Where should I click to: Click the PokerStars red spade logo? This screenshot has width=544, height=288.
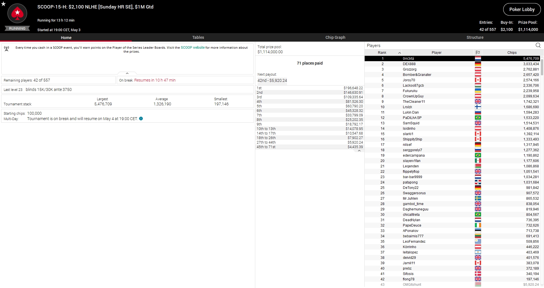pos(17,13)
